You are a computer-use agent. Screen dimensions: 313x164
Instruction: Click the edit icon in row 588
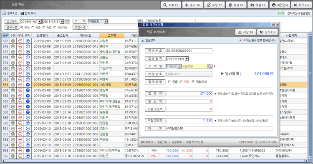tap(13, 112)
